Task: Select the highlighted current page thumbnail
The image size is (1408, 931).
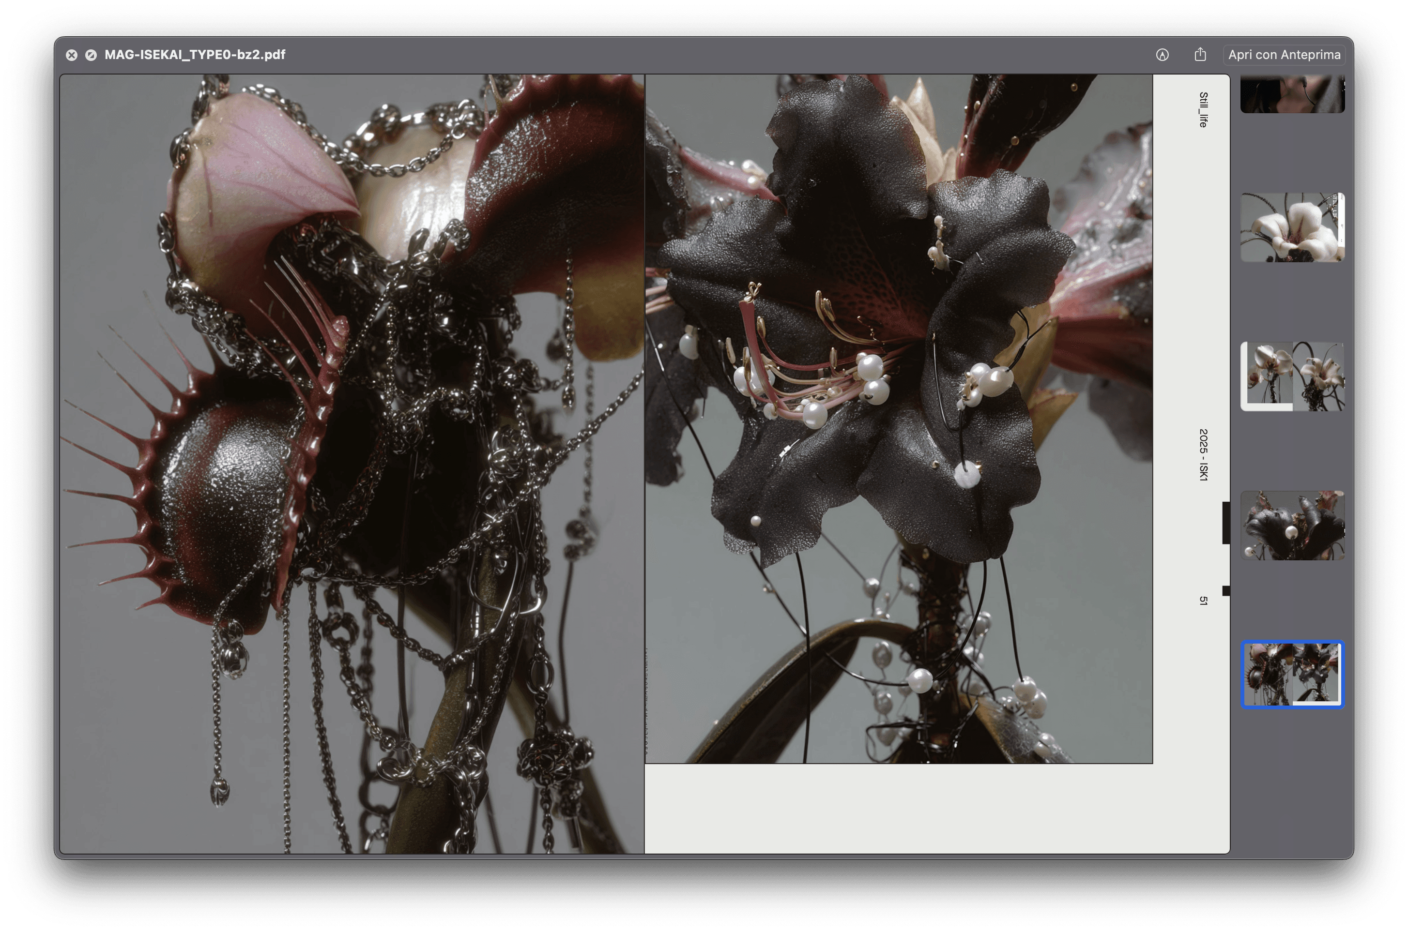Action: pos(1292,674)
